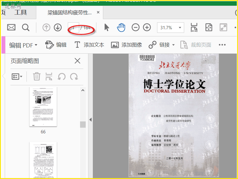Select the page 66 thumbnail
Viewport: 238px width, 179px height.
click(43, 107)
